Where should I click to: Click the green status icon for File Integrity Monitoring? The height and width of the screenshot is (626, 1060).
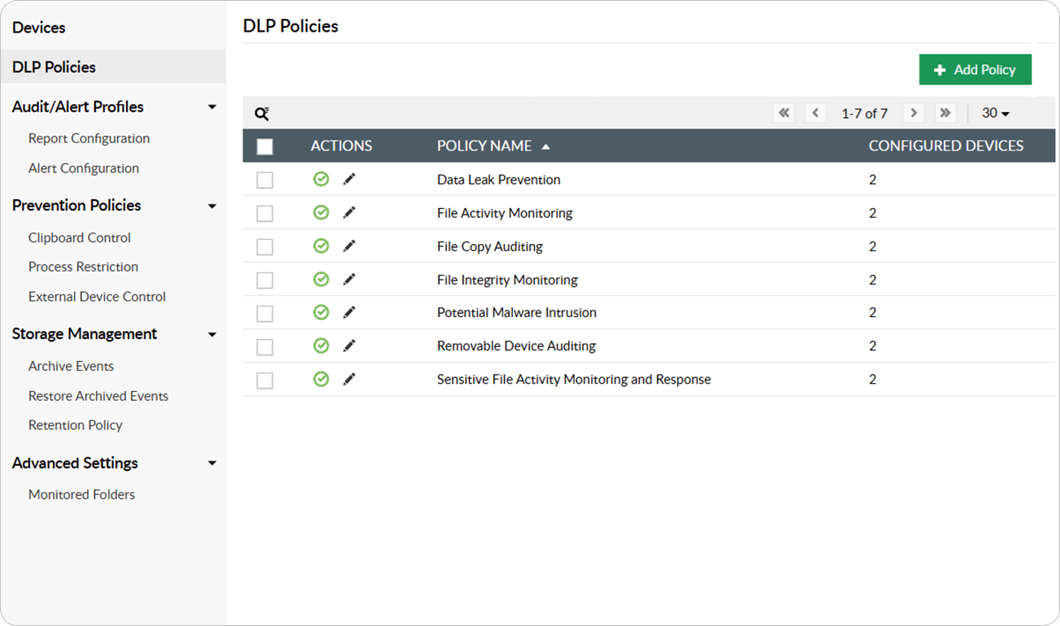(320, 279)
